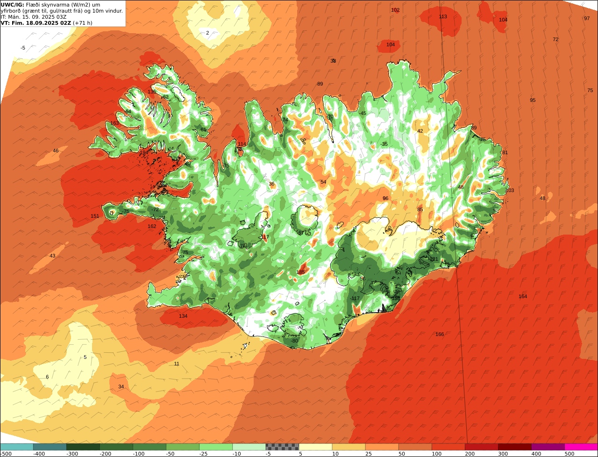Click the '(+71 h)' forecast offset text
Image resolution: width=598 pixels, height=457 pixels.
tap(83, 22)
